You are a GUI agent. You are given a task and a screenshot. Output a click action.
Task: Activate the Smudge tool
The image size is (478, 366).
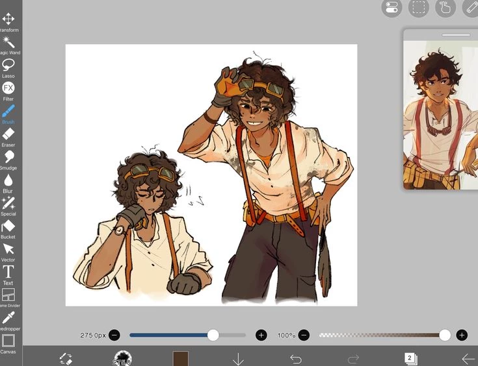click(8, 158)
